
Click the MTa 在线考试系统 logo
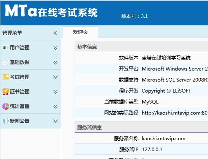[51, 11]
